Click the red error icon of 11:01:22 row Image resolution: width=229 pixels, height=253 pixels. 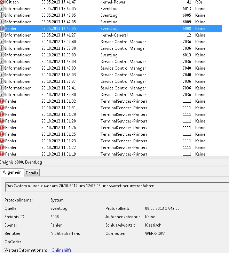(x=2, y=148)
